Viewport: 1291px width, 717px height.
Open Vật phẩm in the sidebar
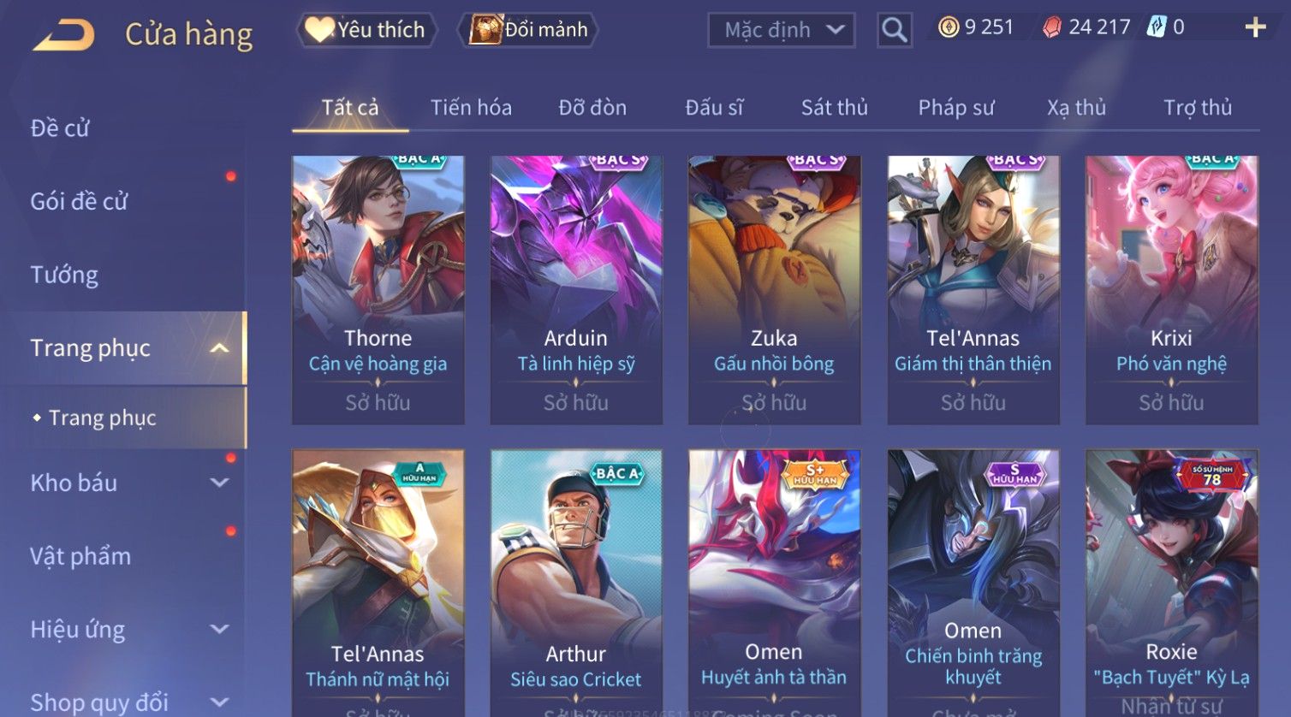click(x=80, y=557)
